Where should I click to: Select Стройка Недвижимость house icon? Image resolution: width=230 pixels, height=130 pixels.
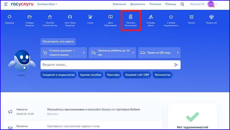[x=171, y=17]
